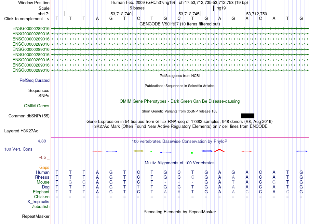Click the Mouse alignment row label

43,182
